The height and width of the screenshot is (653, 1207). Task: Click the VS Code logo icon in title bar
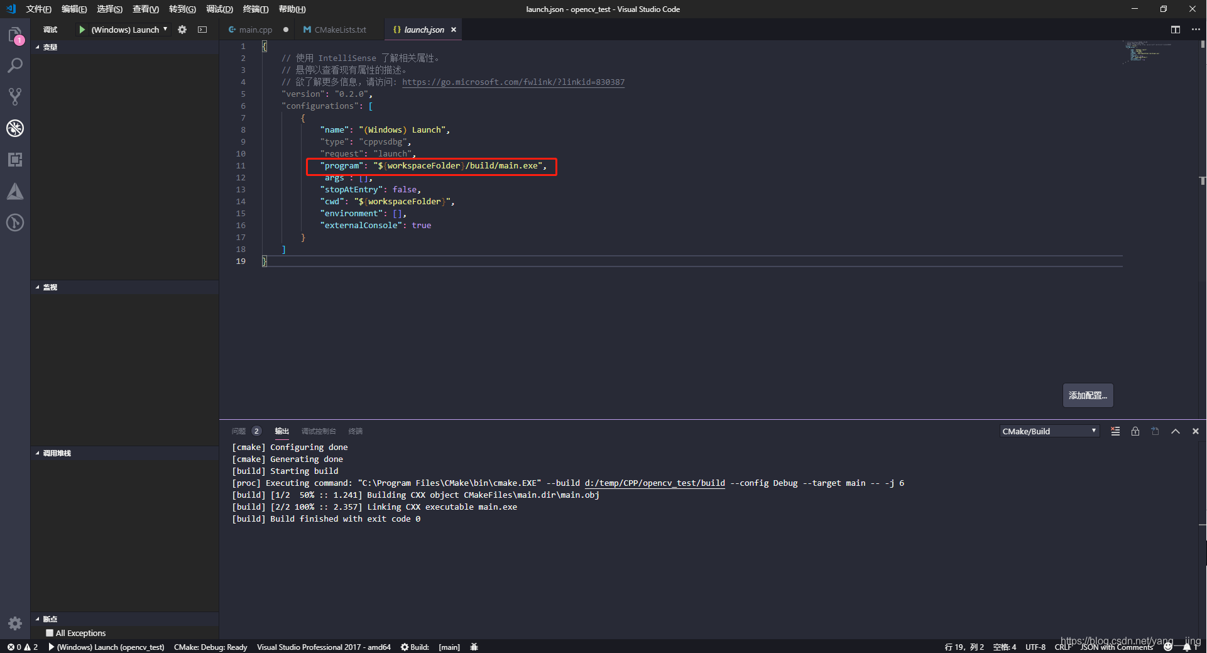11,9
